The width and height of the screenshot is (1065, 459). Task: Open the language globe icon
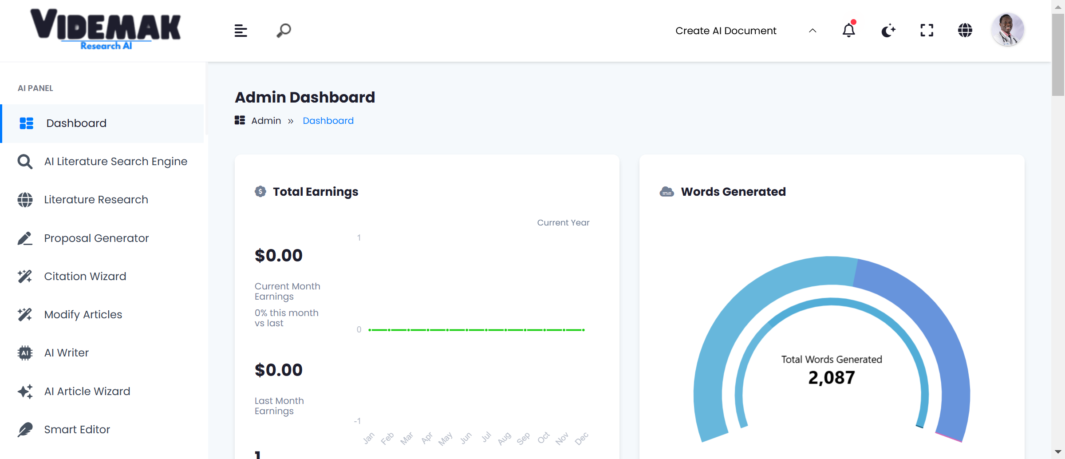[965, 31]
